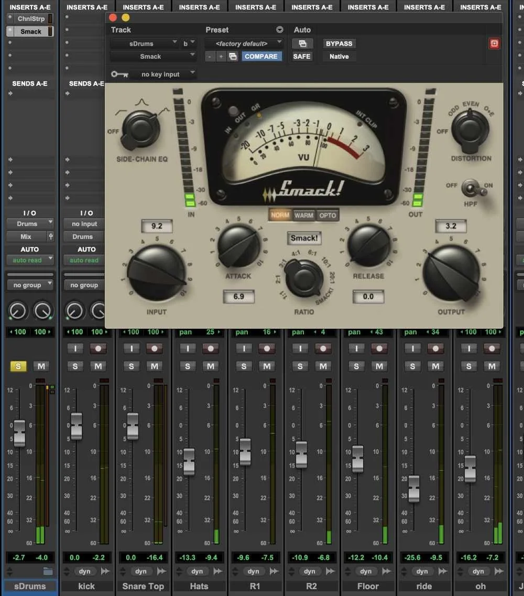Screen dimensions: 524x596
Task: Record-enable the Snare Top track
Action: coord(154,348)
